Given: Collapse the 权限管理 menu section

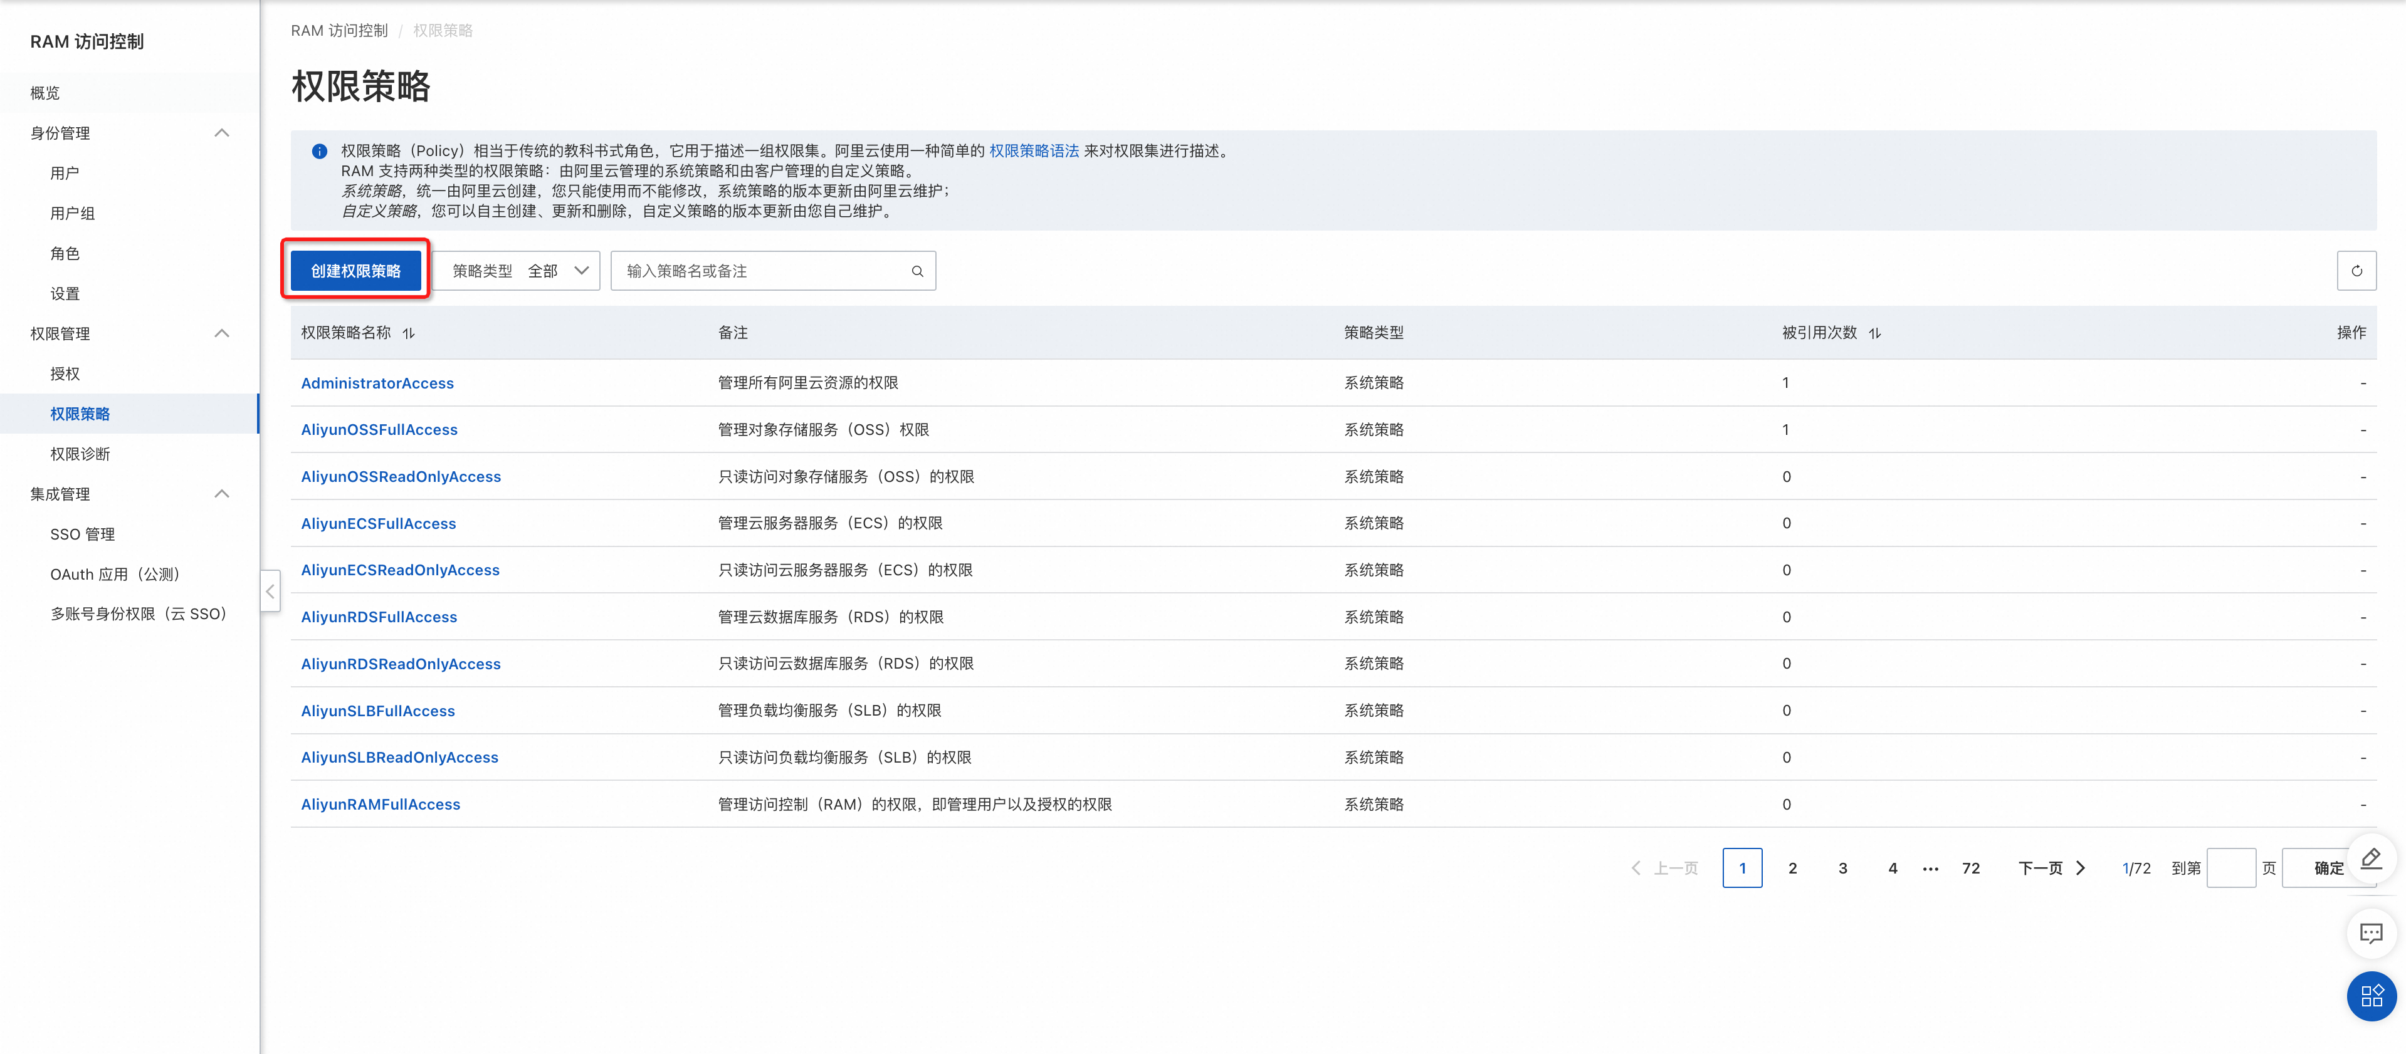Looking at the screenshot, I should (221, 333).
